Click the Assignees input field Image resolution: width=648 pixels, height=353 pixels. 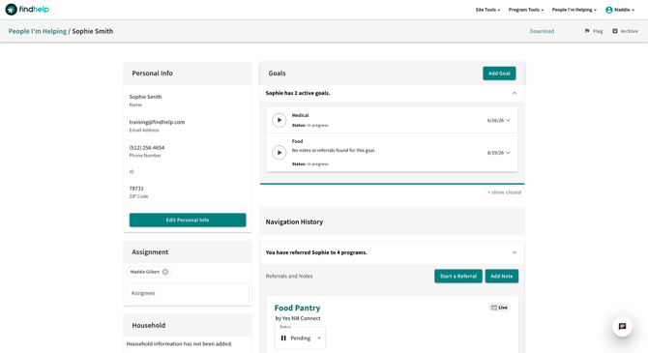click(188, 293)
